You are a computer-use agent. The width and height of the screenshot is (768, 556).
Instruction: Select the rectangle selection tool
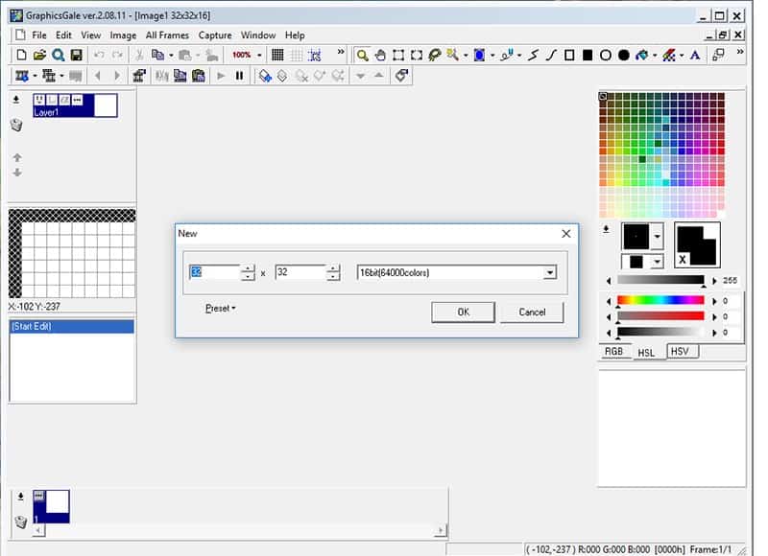click(x=398, y=56)
